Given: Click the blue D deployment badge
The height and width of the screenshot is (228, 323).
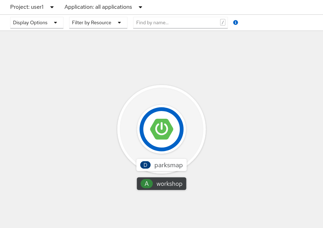Looking at the screenshot, I should click(145, 165).
